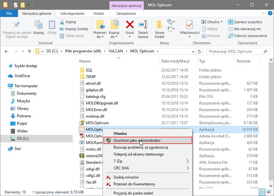274x196 pixels.
Task: Select the SQL folder
Action: (x=89, y=70)
